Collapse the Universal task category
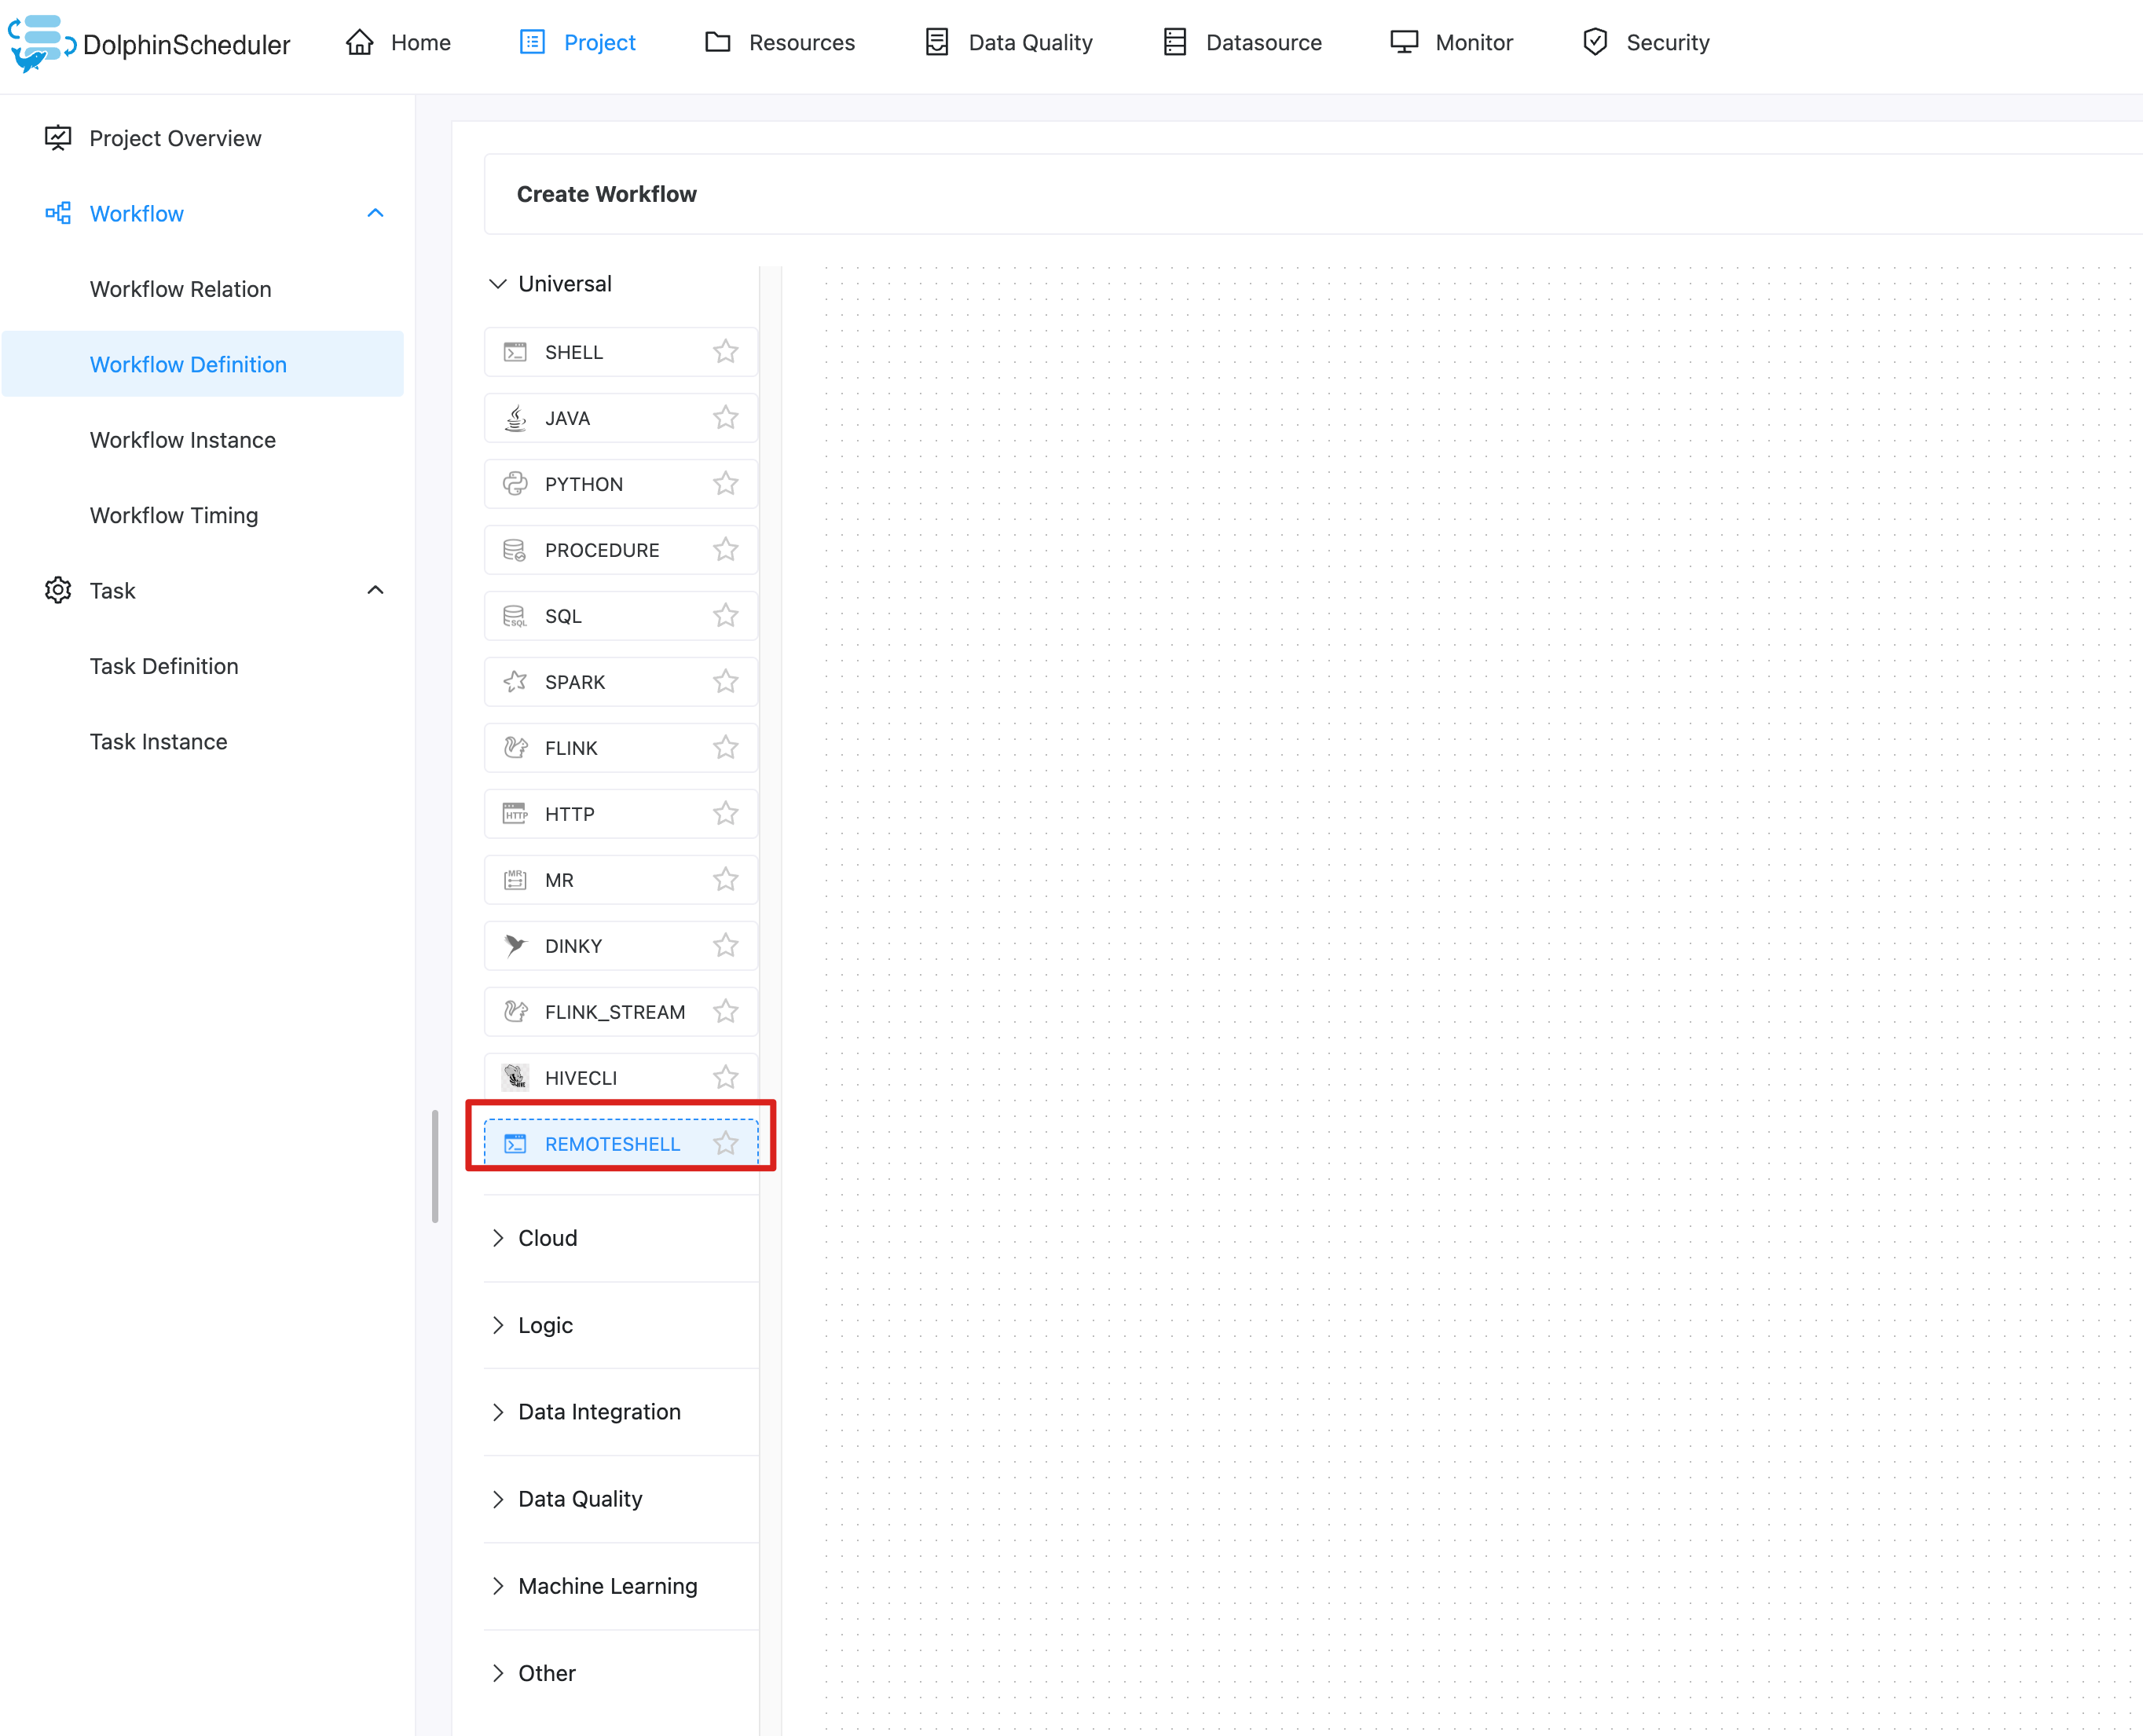The width and height of the screenshot is (2143, 1736). (498, 284)
